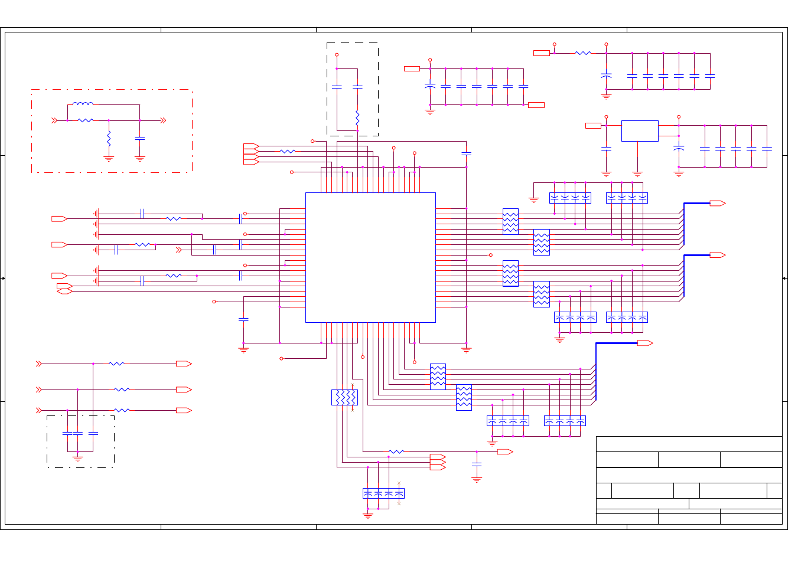This screenshot has width=798, height=563.
Task: Select the polarized capacitor after the top-right series resistor
Action: pos(606,76)
